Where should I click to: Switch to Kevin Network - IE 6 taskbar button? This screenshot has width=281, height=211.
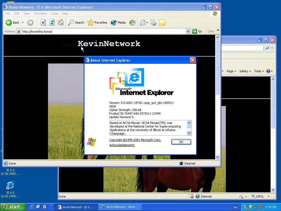coord(76,207)
